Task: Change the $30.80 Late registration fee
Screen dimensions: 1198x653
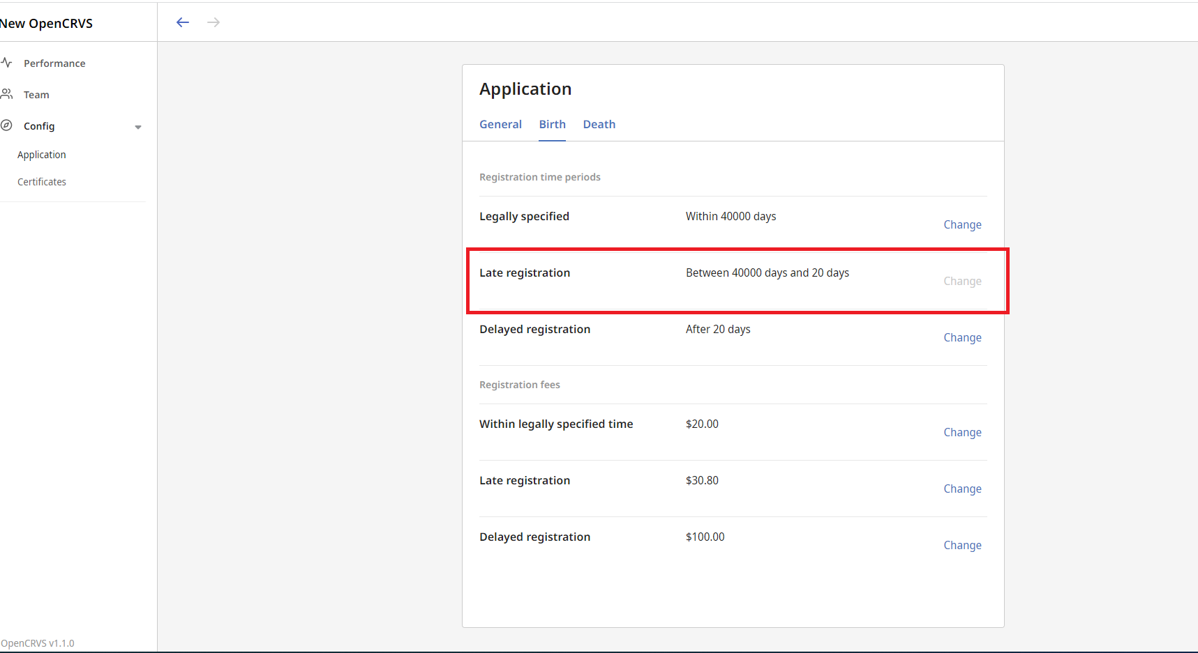Action: (962, 489)
